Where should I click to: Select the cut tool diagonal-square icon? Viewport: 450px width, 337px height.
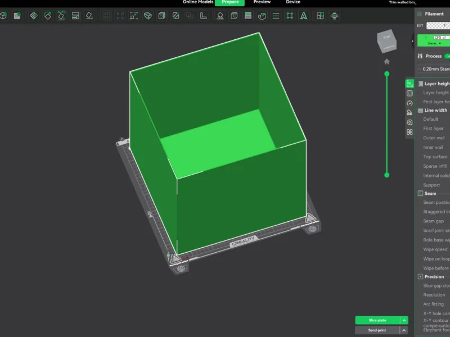[x=175, y=16]
